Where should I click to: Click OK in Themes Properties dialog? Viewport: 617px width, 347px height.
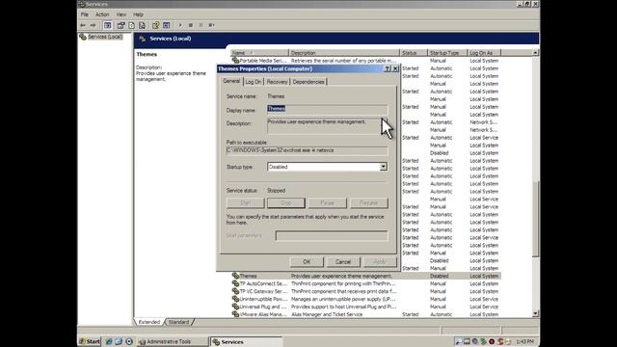pyautogui.click(x=307, y=261)
